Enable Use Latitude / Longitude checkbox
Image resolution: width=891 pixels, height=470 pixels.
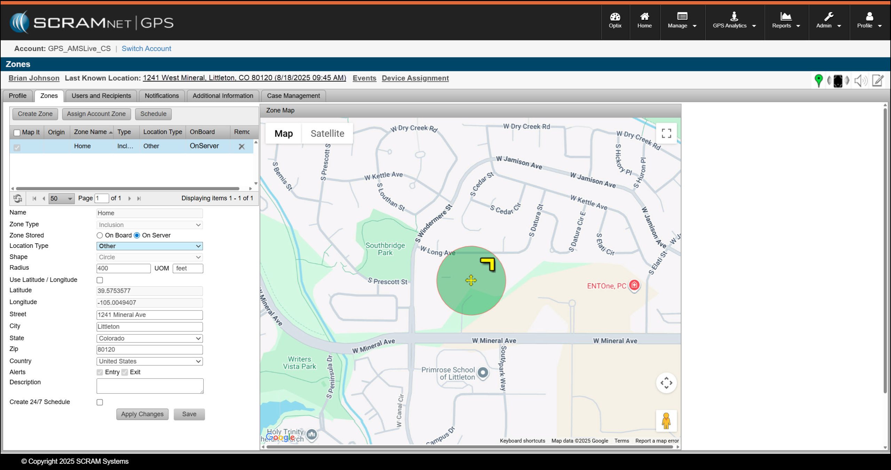[100, 280]
